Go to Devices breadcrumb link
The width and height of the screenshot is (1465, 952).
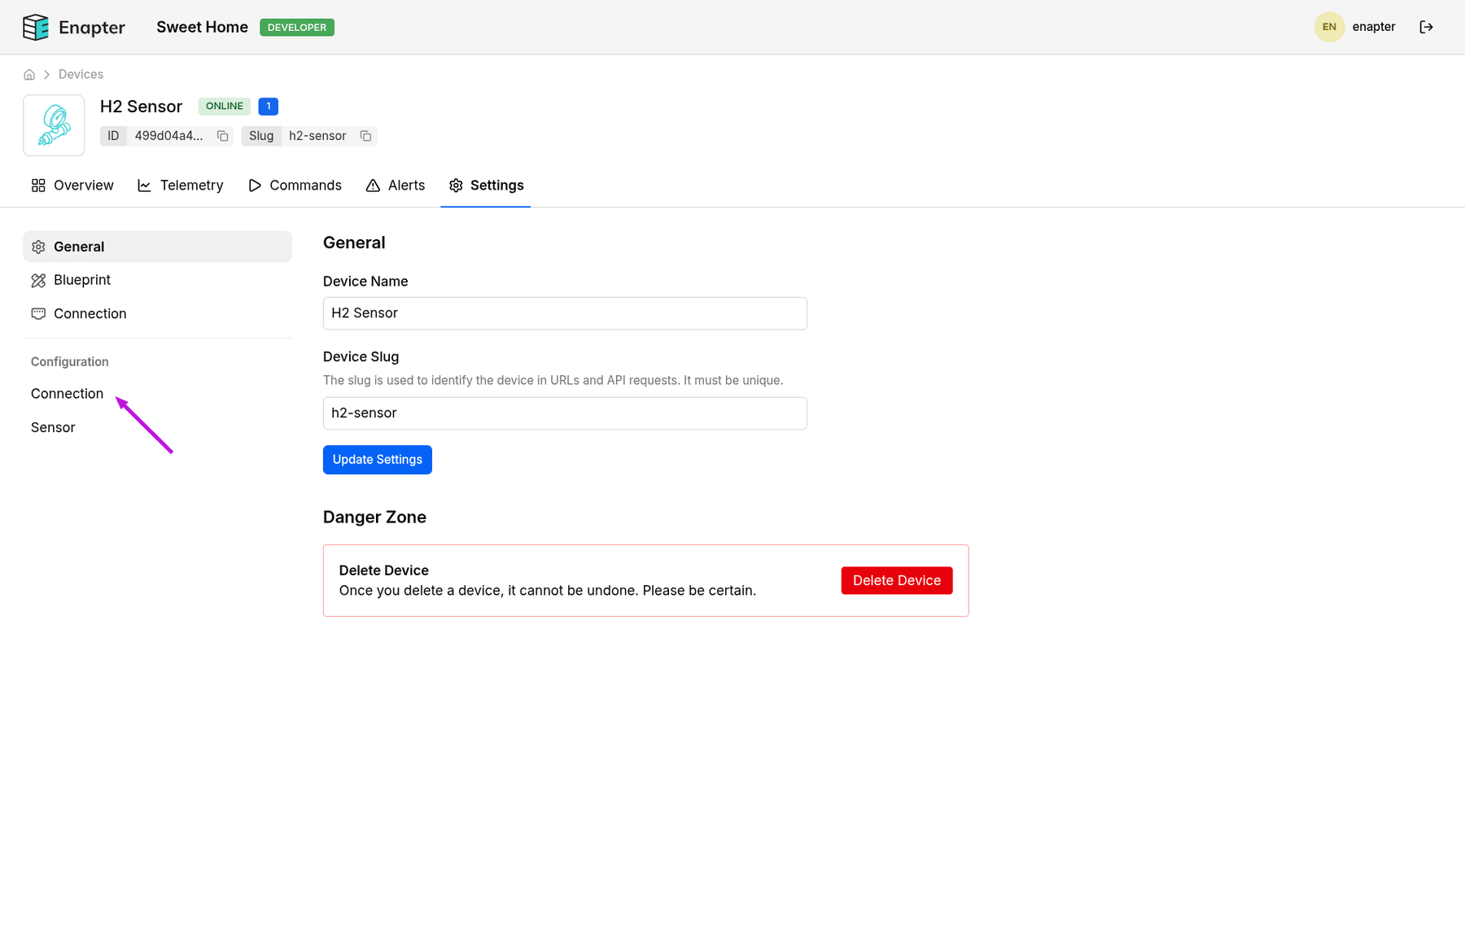click(x=81, y=75)
